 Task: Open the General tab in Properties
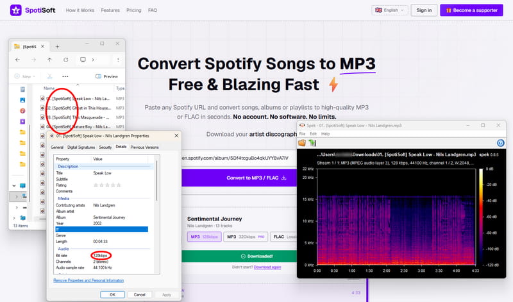point(57,147)
